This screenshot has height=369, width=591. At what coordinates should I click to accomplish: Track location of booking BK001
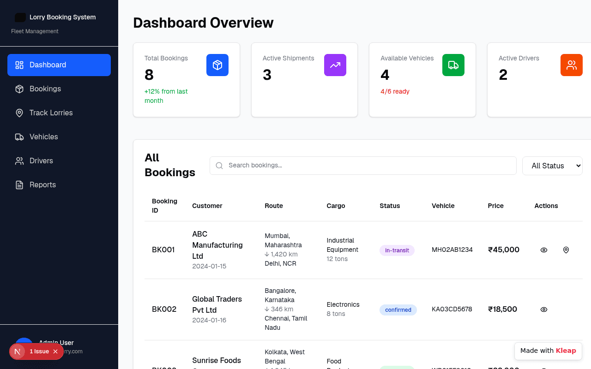pyautogui.click(x=566, y=250)
